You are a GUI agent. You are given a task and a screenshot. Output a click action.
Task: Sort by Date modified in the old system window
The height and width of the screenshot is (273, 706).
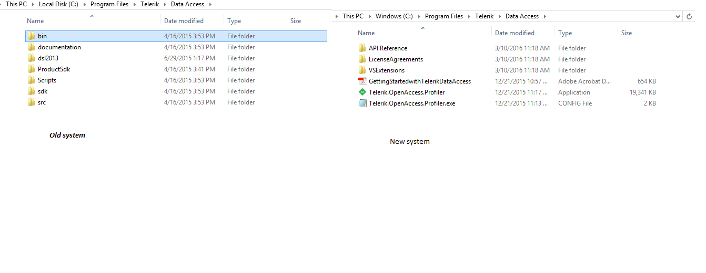pos(184,21)
